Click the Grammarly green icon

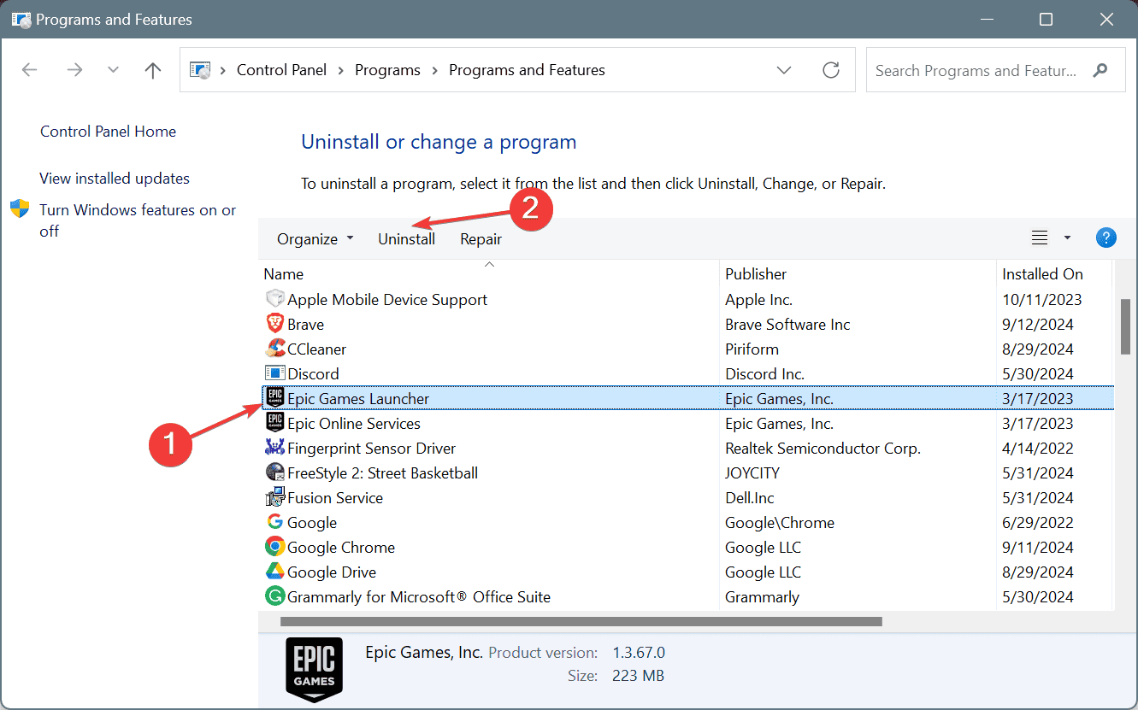[274, 596]
